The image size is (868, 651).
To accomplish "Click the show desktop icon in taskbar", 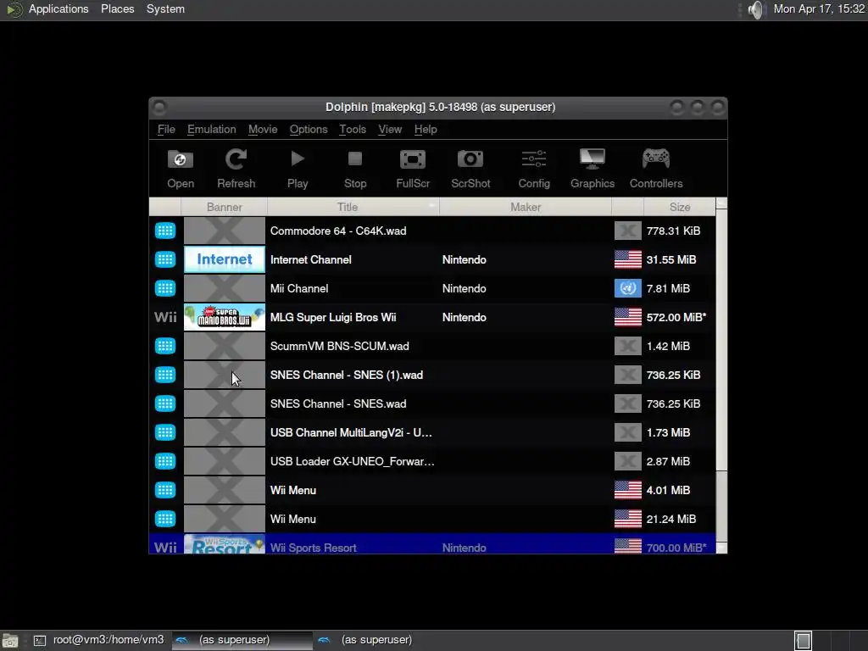I will pos(10,641).
